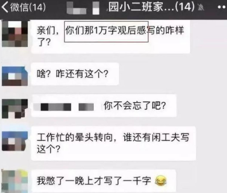Screen dimensions: 227x193
Task: Tap the back arrow in the header
Action: (5, 7)
